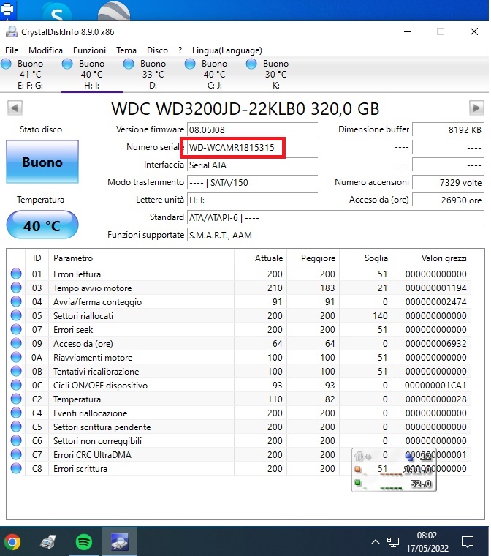Click Numero accensioni value 7329 volte
Image resolution: width=491 pixels, height=556 pixels.
[448, 183]
